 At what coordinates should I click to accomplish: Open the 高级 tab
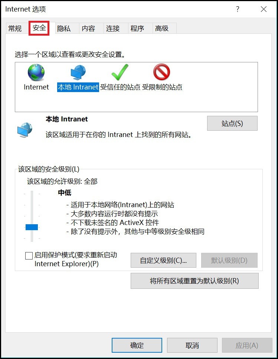point(162,28)
